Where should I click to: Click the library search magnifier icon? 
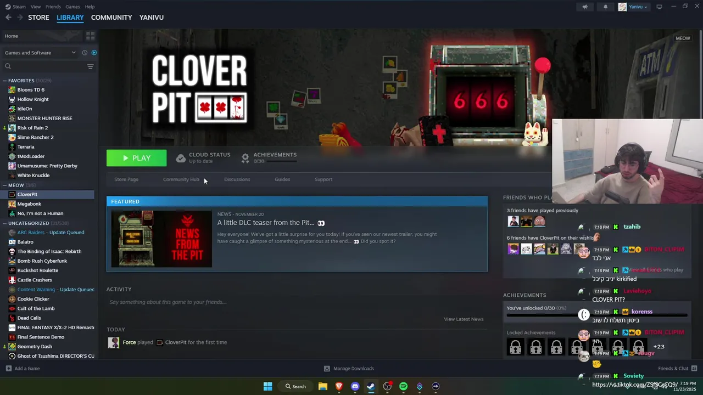click(x=8, y=66)
